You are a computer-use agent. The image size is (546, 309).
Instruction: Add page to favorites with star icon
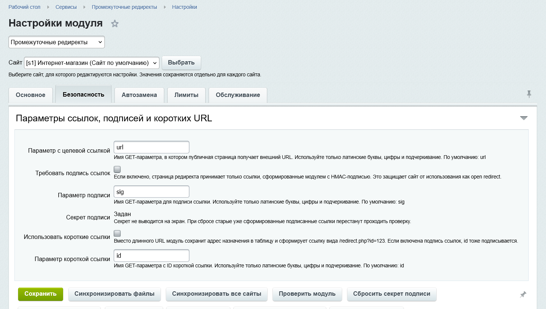click(115, 24)
